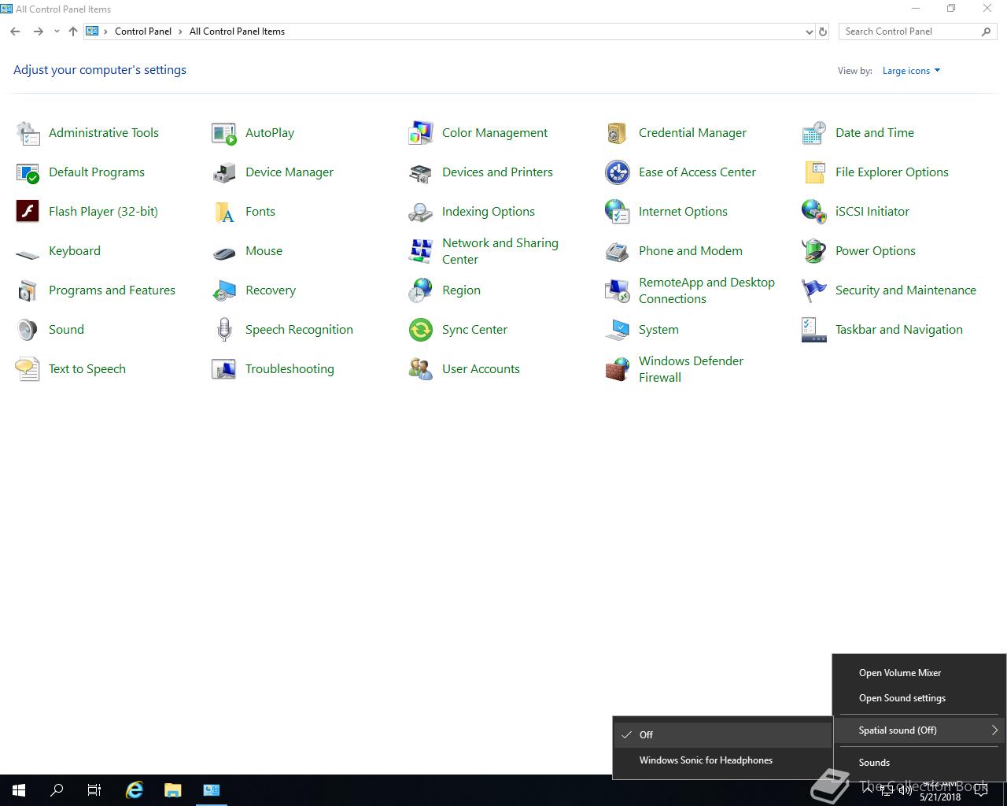Click the File Explorer Options icon
Screen dimensions: 1007x806
[x=814, y=172]
